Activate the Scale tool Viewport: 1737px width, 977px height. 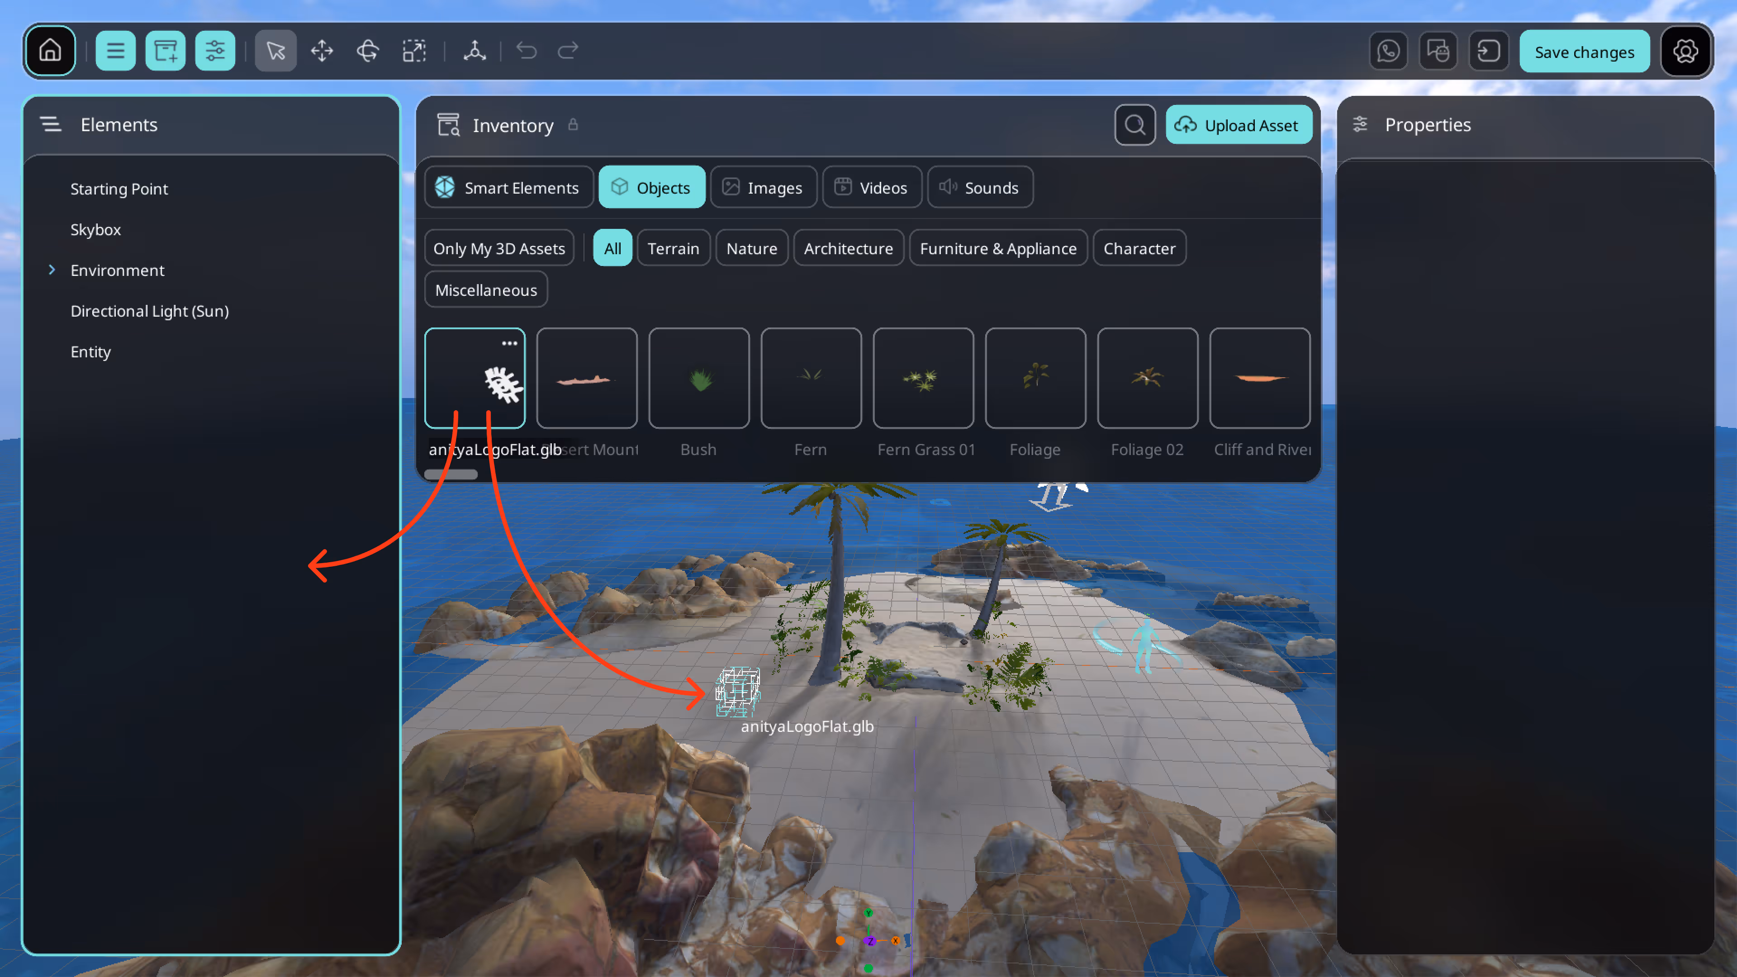(414, 51)
